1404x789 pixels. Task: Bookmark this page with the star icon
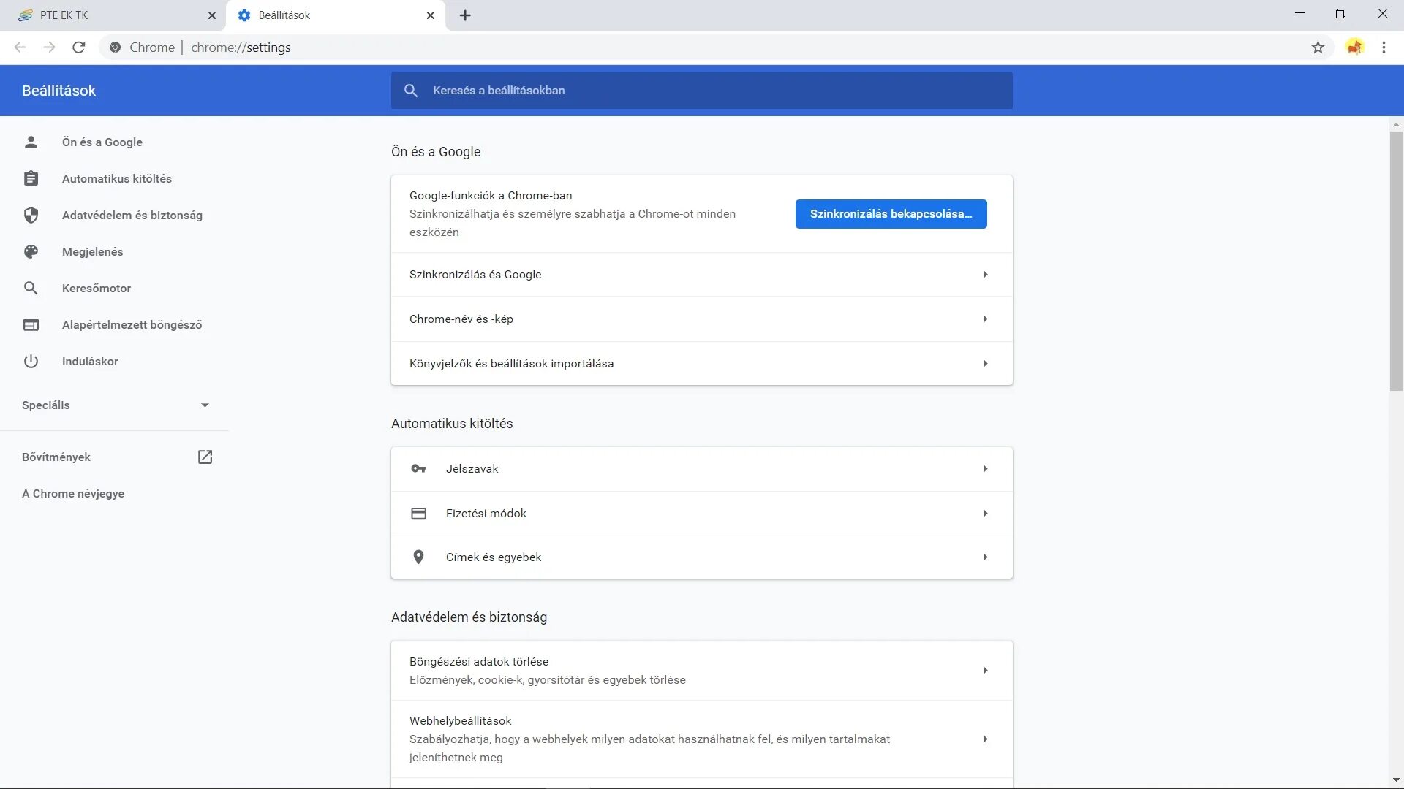tap(1318, 47)
